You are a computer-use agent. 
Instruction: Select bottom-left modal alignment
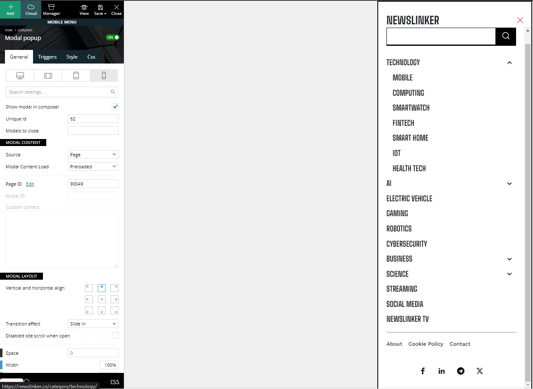89,310
